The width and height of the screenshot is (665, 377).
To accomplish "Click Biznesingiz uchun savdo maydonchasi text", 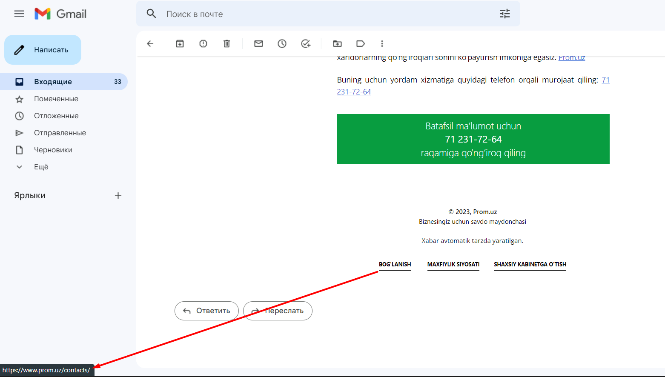I will [473, 221].
